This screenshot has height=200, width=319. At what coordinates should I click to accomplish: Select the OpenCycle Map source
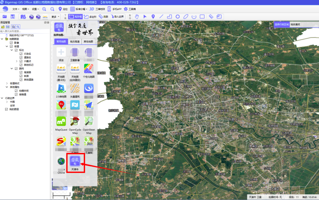[75, 125]
